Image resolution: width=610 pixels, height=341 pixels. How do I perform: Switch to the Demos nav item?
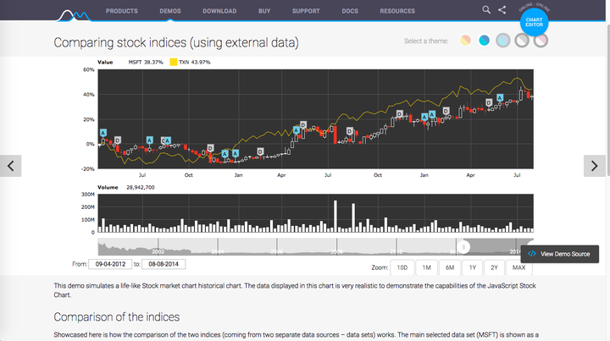pos(170,11)
